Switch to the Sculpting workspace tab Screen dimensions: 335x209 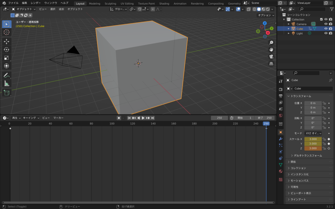coord(110,4)
